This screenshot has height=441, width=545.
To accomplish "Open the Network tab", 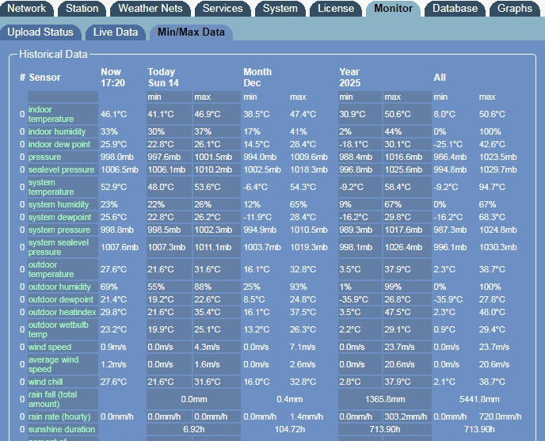I will point(27,9).
